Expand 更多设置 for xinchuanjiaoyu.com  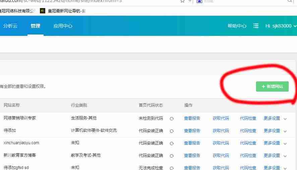(275, 143)
